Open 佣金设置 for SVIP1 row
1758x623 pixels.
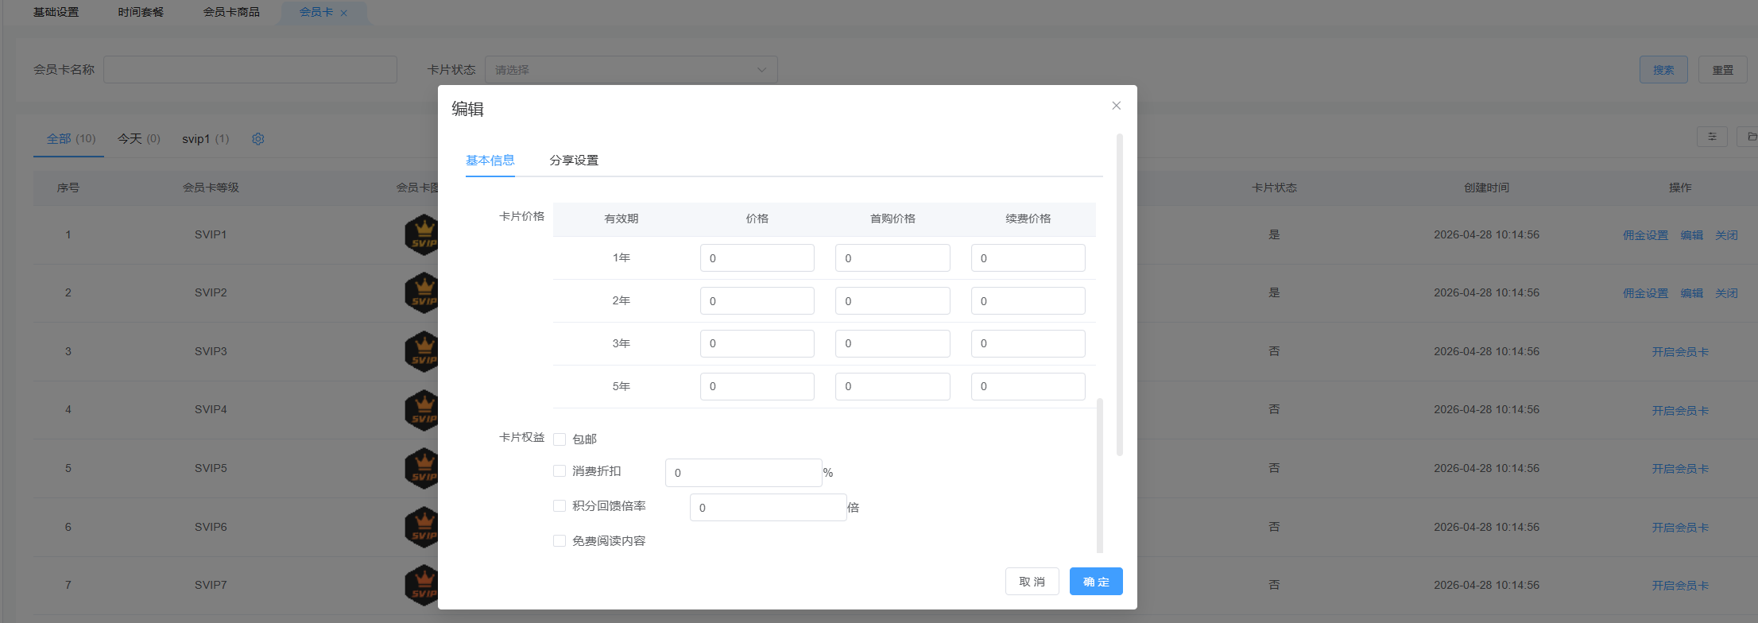coord(1645,235)
